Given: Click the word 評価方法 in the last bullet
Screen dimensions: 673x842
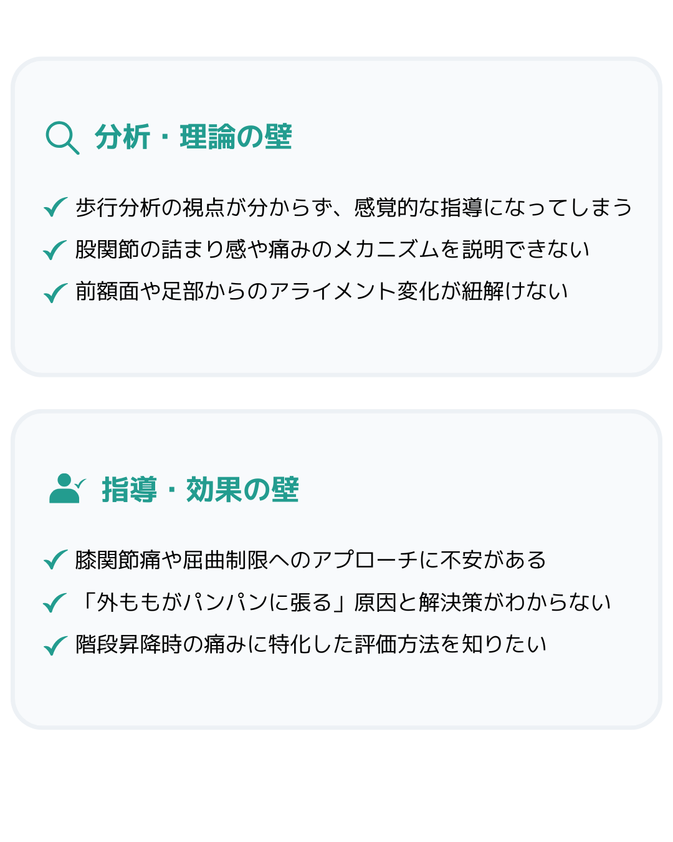Looking at the screenshot, I should coord(397,644).
